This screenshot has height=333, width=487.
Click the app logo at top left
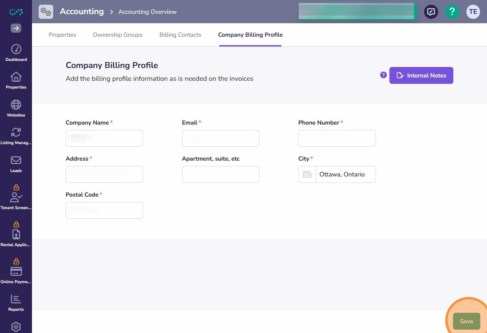tap(16, 12)
